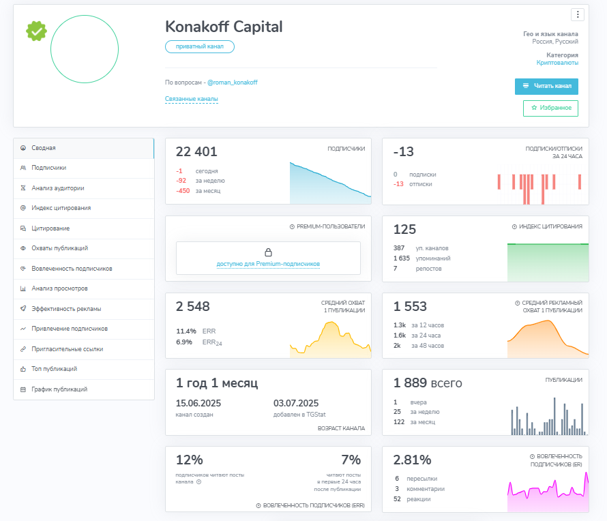Image resolution: width=607 pixels, height=521 pixels.
Task: Click info icon by Средний рекламный охват
Action: [517, 303]
